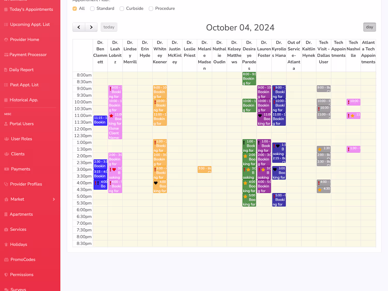This screenshot has height=291, width=388.
Task: Click the User Roles group icon
Action: click(x=7, y=139)
